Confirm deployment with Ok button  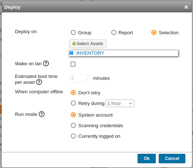(147, 159)
